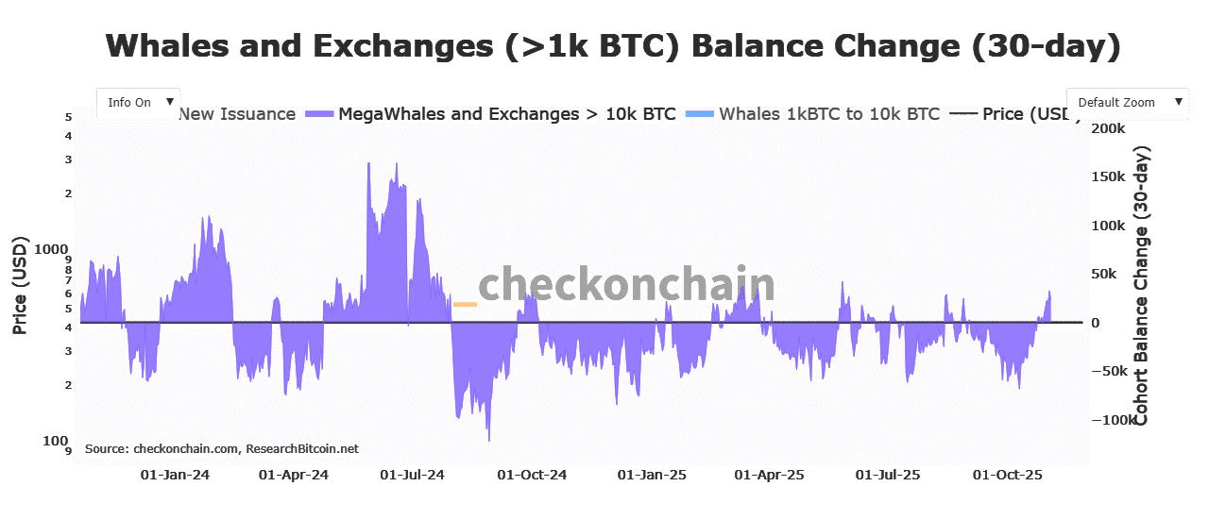Select the 01-Jul-24 date tick
The image size is (1209, 520).
414,475
